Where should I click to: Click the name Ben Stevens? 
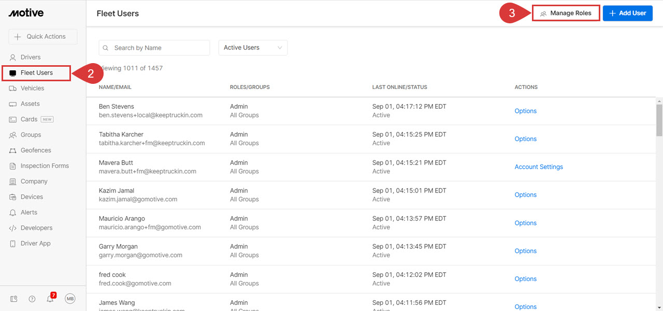[116, 106]
